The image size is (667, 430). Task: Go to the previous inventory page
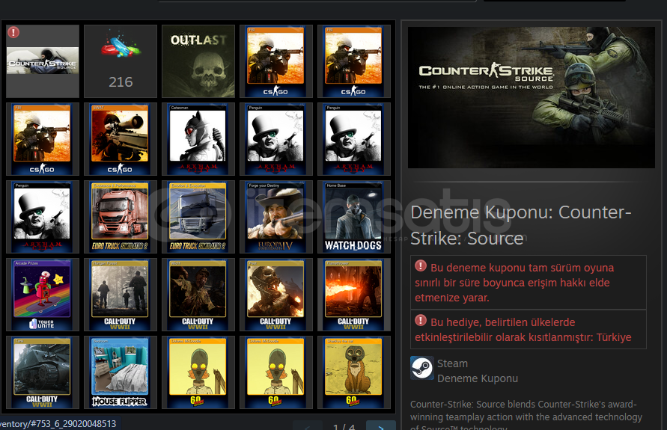click(307, 426)
